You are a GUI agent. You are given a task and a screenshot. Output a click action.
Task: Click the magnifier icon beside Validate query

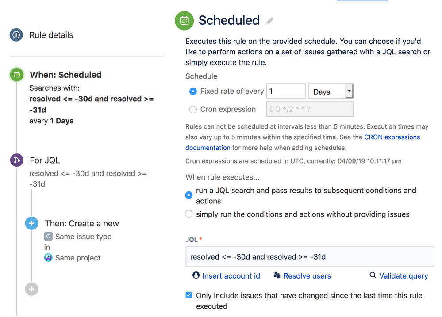(372, 275)
